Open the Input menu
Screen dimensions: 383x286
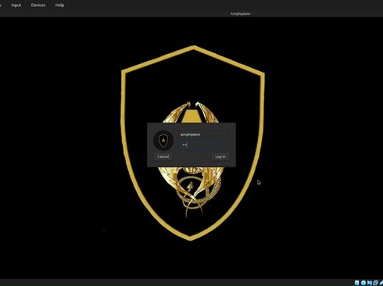pos(16,5)
